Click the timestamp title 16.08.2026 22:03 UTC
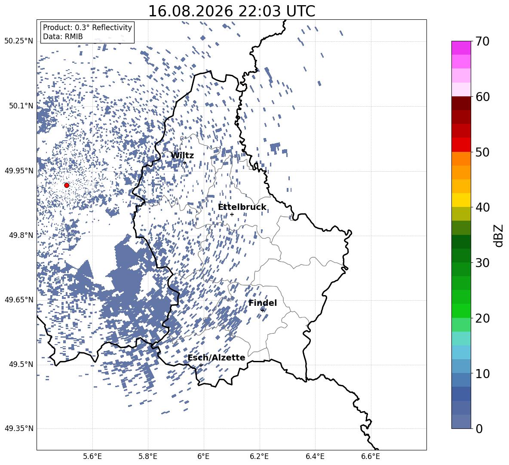 231,11
